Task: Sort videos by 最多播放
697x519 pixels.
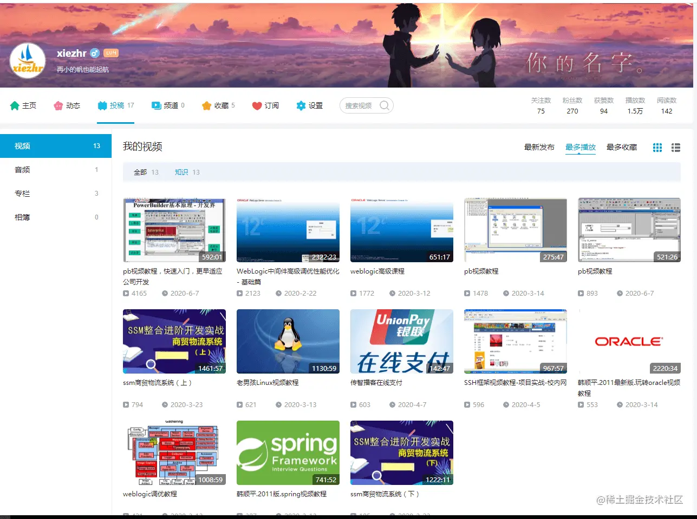Action: pyautogui.click(x=581, y=147)
